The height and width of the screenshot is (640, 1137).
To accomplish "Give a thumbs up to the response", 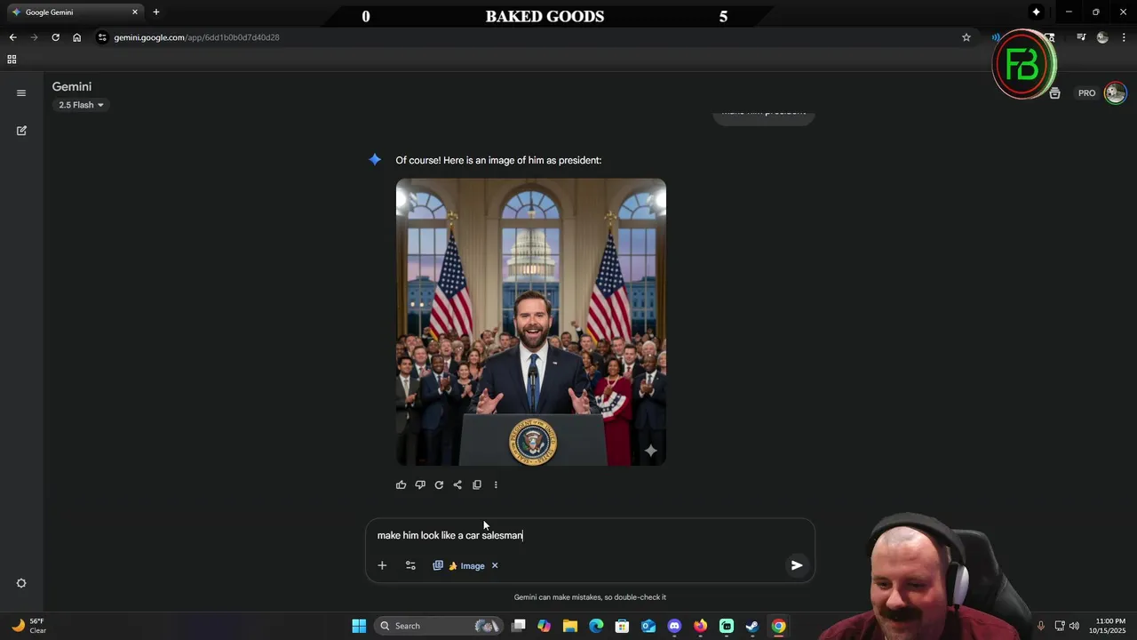I will pyautogui.click(x=402, y=484).
